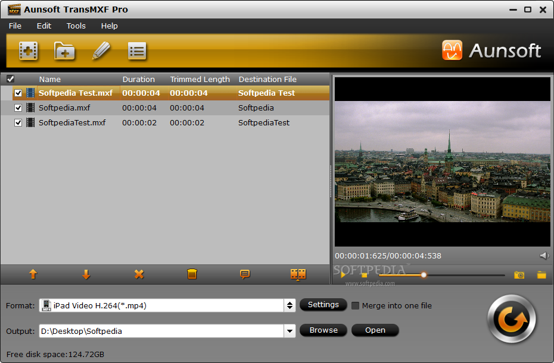This screenshot has width=554, height=363.
Task: Click the Open button
Action: (375, 330)
